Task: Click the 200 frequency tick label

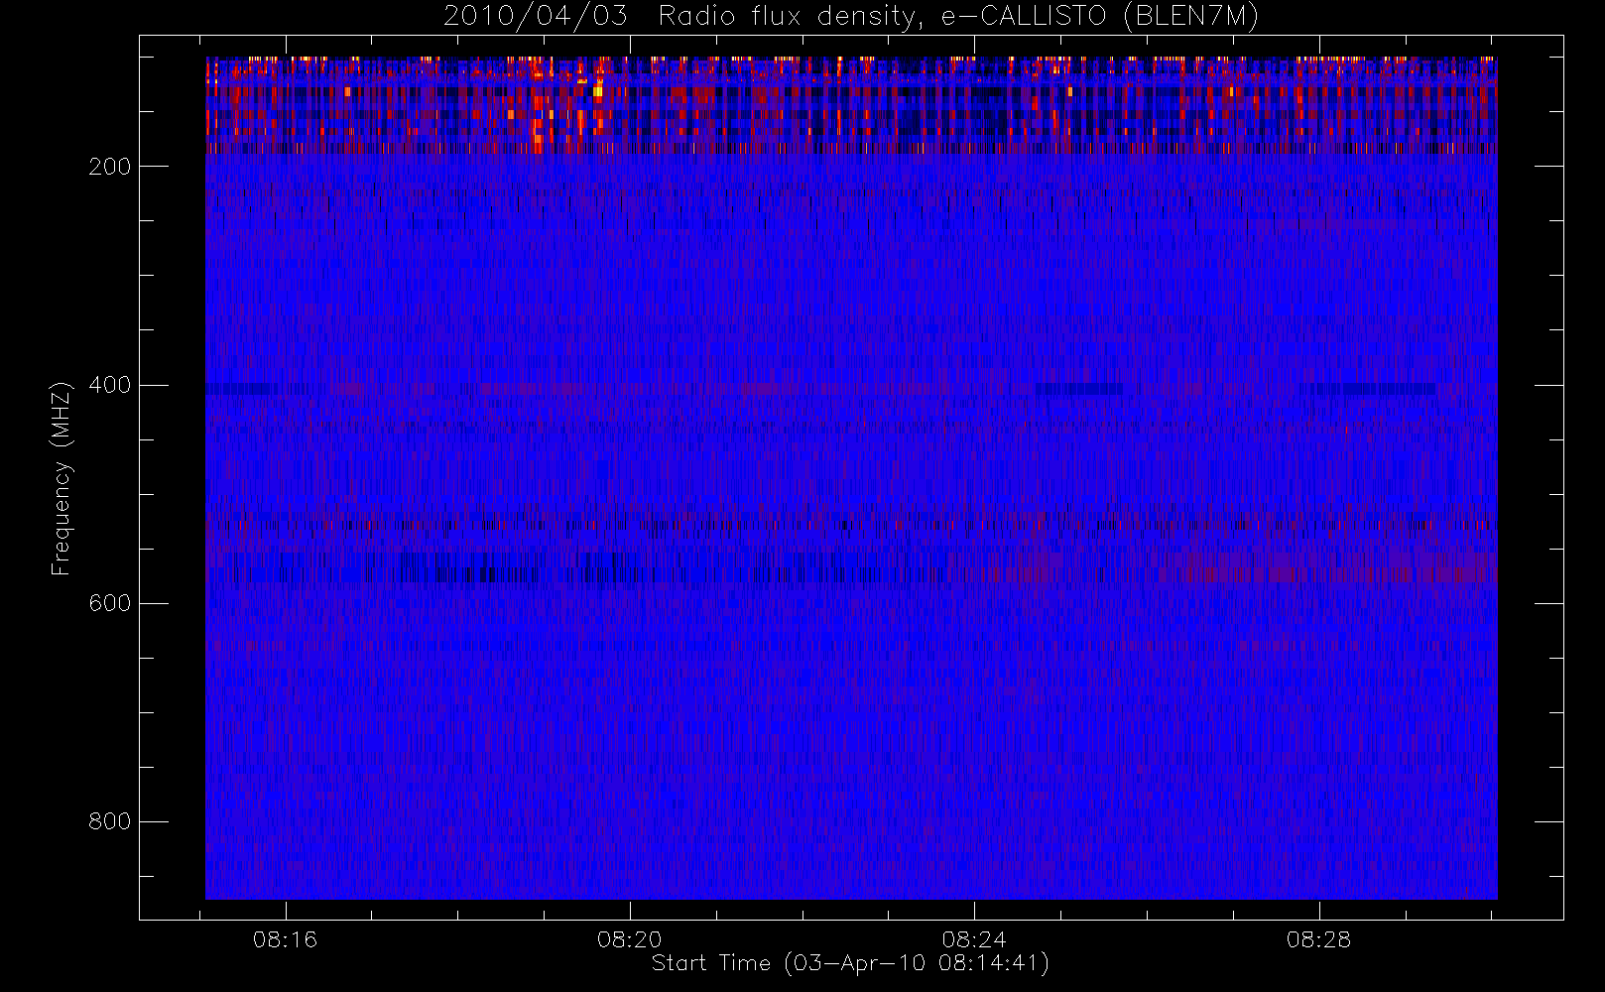Action: (110, 167)
